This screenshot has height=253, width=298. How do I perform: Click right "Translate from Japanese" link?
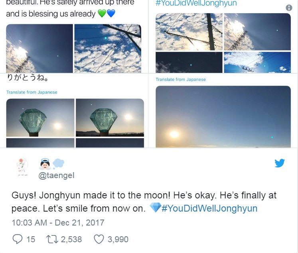click(x=181, y=79)
